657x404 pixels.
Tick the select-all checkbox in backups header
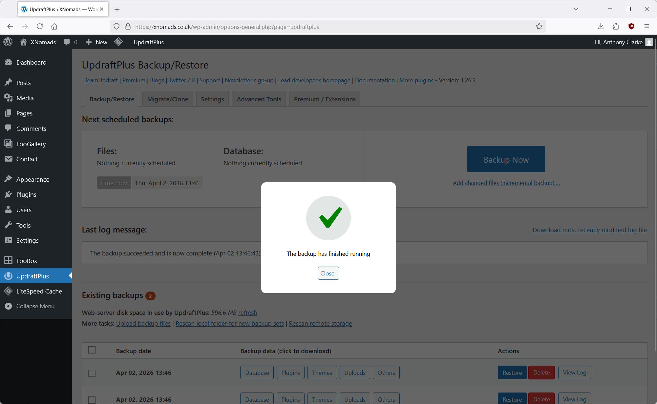92,350
